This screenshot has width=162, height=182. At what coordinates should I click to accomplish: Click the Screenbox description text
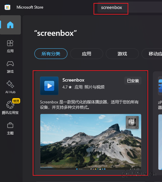click(x=89, y=105)
